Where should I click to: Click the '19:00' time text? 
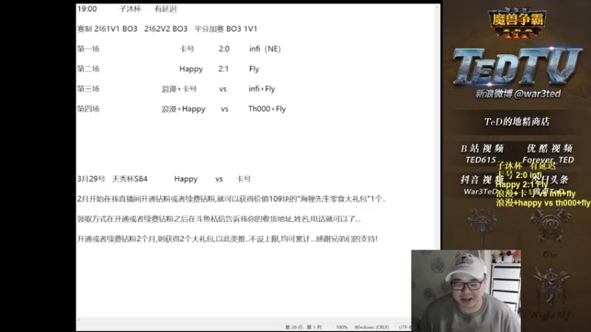(87, 9)
